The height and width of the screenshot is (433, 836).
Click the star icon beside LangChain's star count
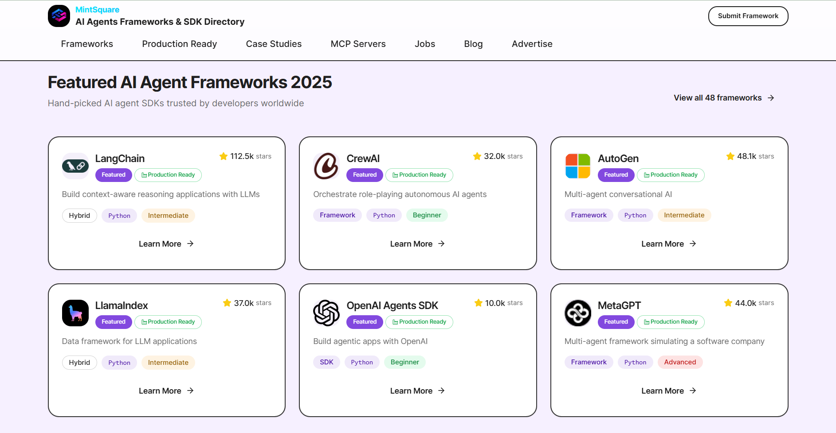[223, 156]
